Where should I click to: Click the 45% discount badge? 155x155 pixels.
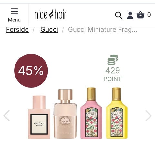pyautogui.click(x=31, y=71)
